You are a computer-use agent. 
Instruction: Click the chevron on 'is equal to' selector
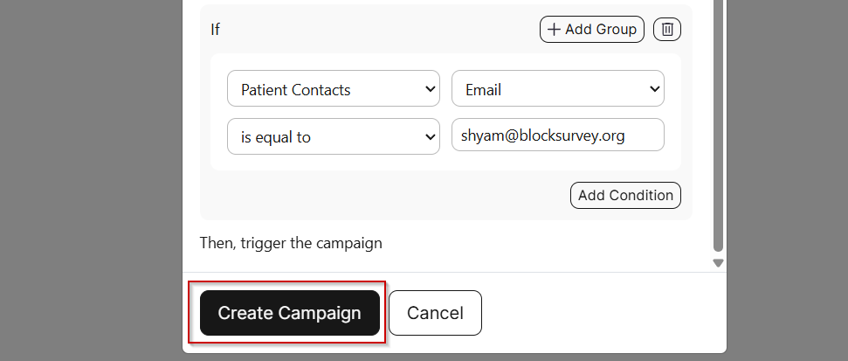[430, 136]
